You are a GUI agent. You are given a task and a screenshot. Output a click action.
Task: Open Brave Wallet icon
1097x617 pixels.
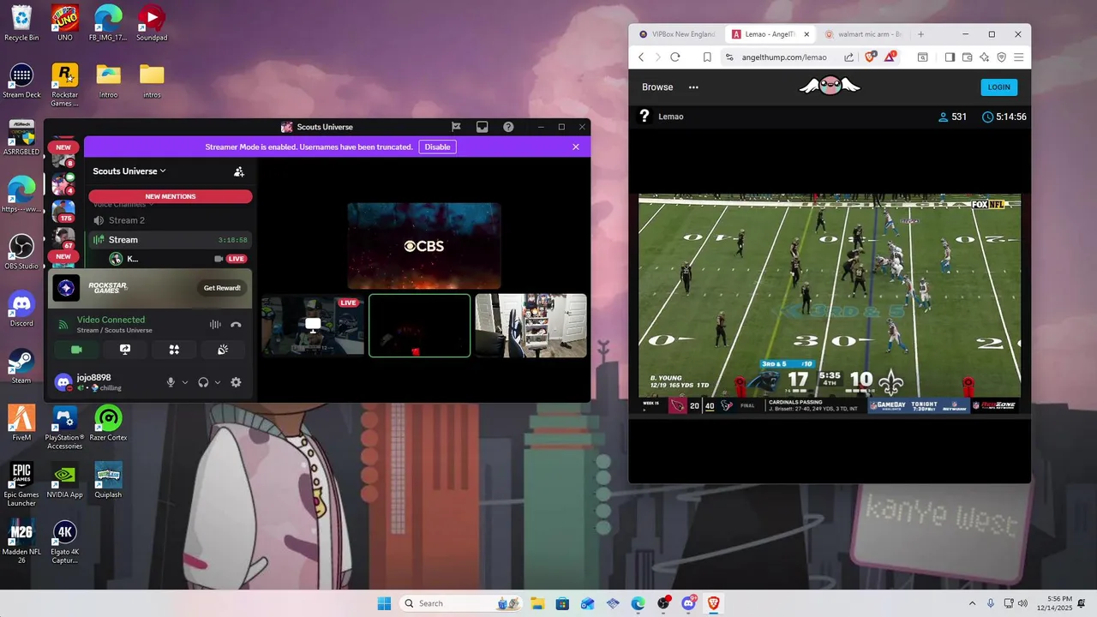pos(967,57)
